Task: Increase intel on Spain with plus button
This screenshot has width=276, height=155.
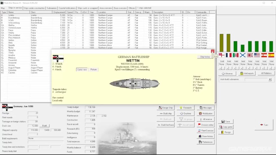Action: (270, 68)
